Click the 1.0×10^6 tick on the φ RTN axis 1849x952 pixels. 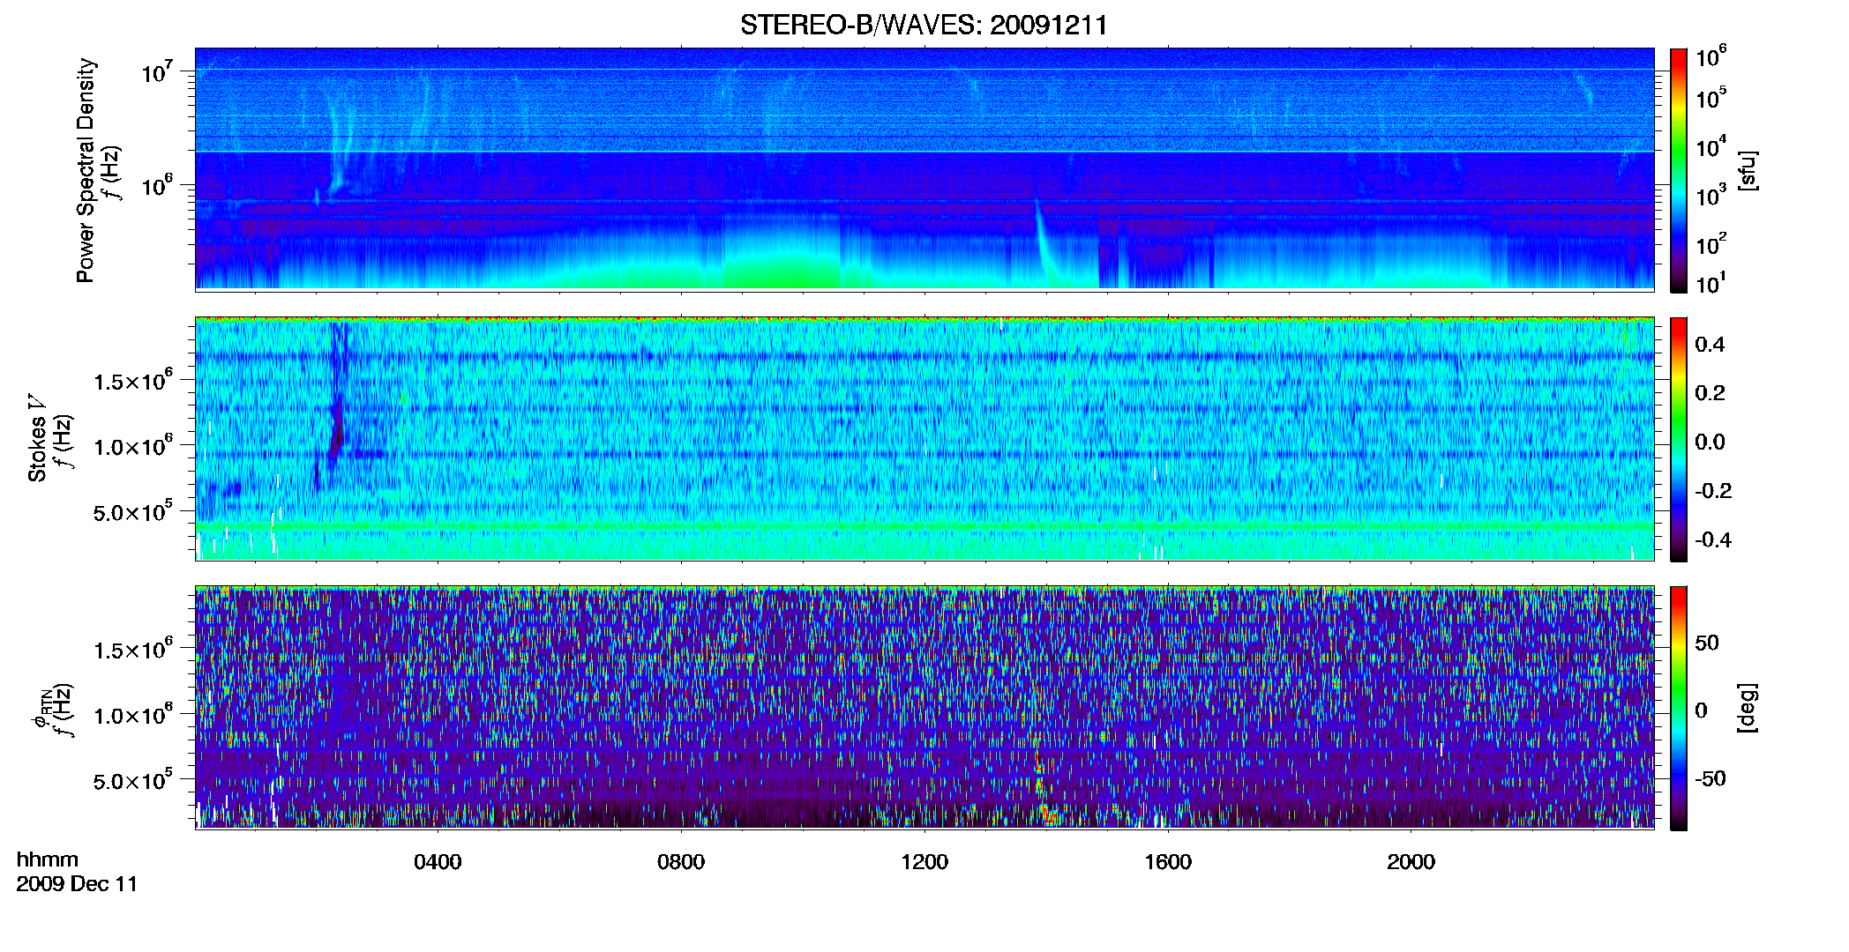(x=133, y=715)
